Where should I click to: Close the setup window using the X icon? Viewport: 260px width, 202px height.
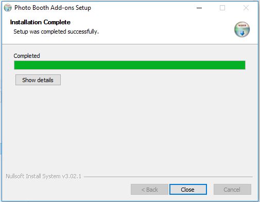click(246, 8)
